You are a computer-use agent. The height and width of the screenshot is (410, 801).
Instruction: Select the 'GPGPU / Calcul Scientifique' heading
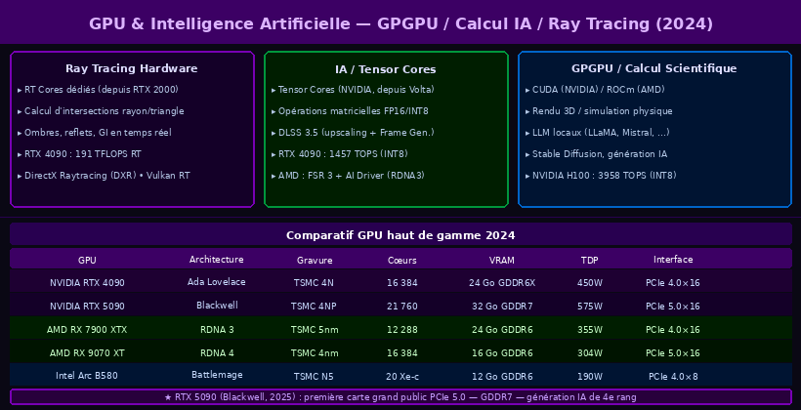(x=653, y=68)
